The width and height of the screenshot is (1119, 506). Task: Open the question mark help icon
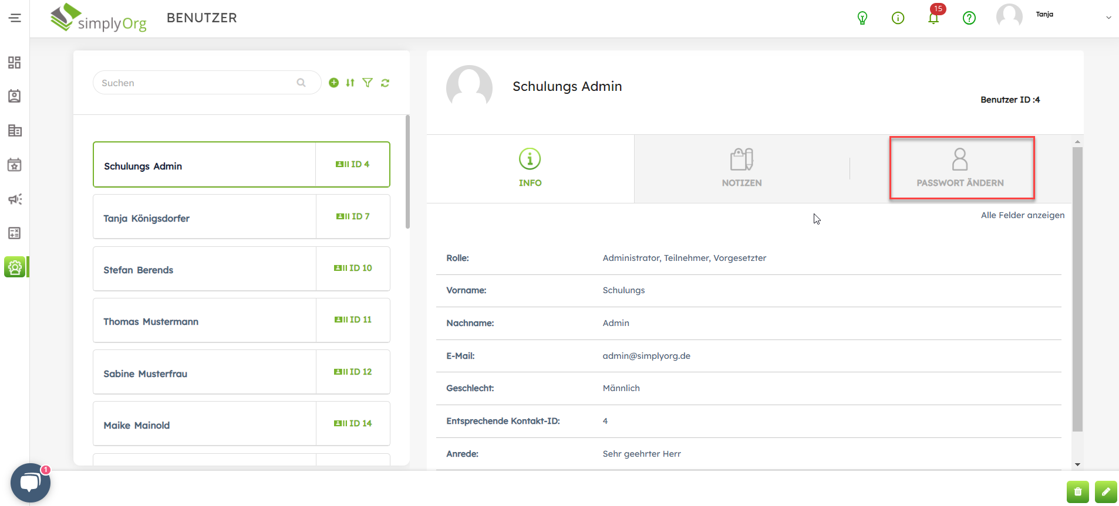pos(969,18)
